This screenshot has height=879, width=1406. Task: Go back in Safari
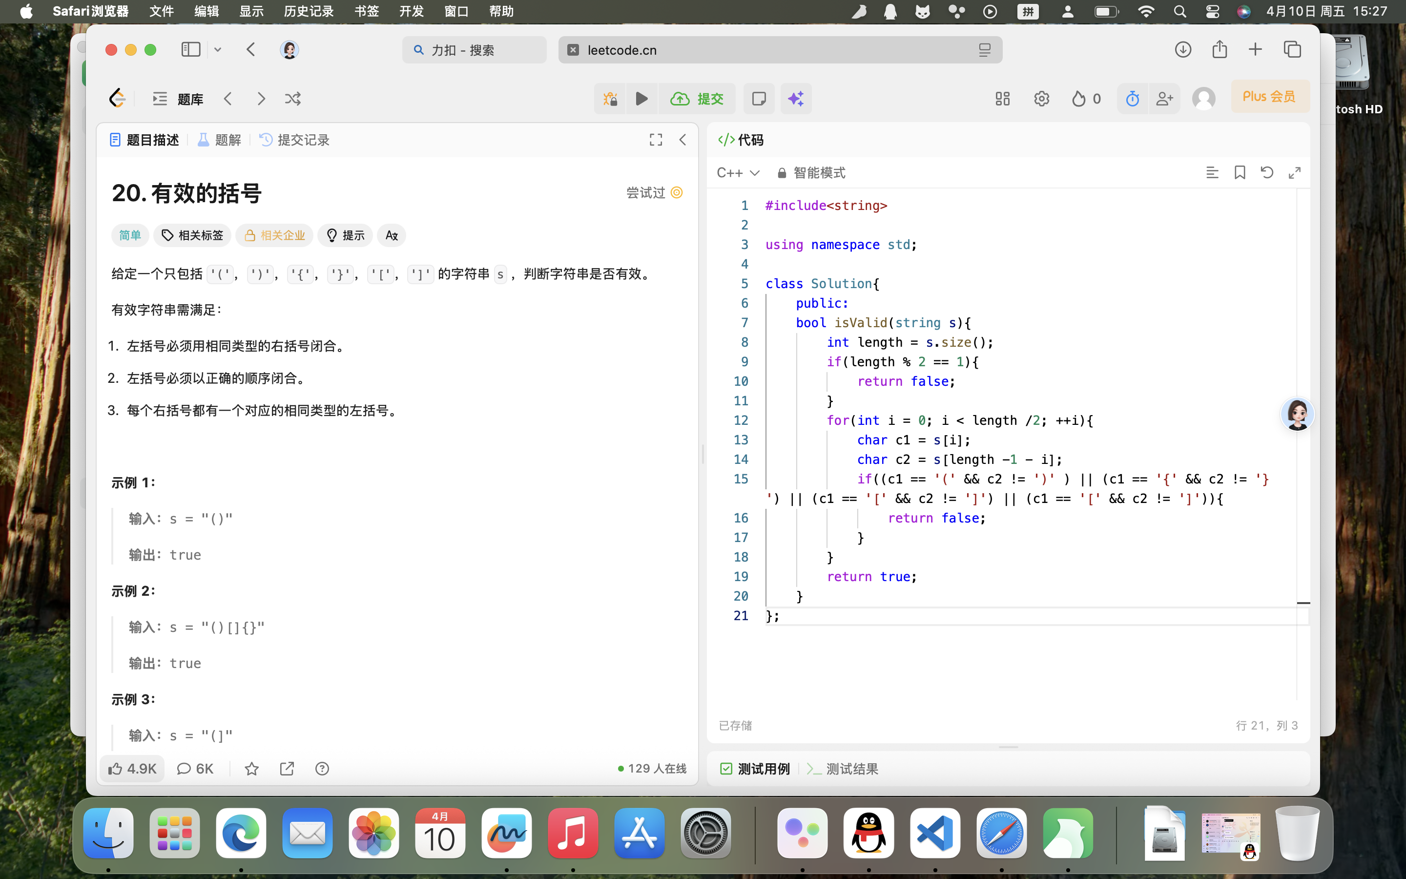(x=251, y=49)
